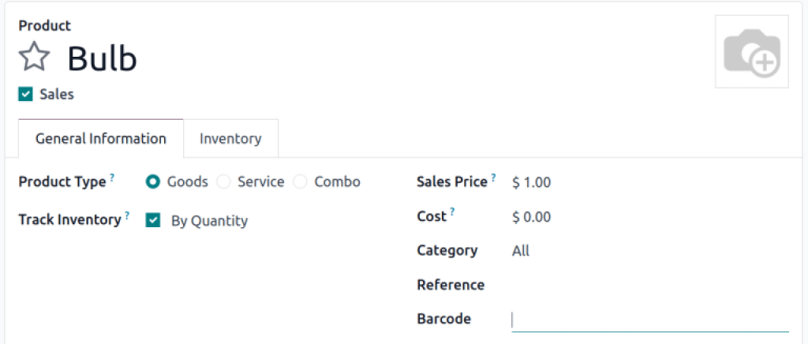Choose Service as product type
This screenshot has width=808, height=344.
point(223,181)
